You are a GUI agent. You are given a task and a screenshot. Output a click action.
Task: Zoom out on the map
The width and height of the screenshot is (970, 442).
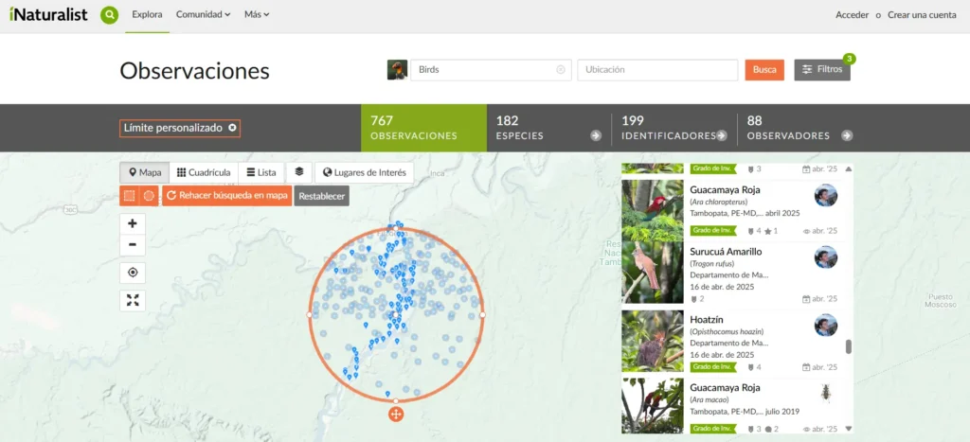pos(132,245)
